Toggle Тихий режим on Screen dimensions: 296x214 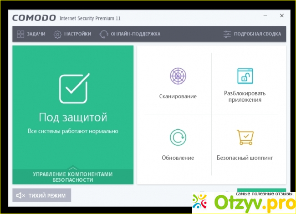coord(41,196)
